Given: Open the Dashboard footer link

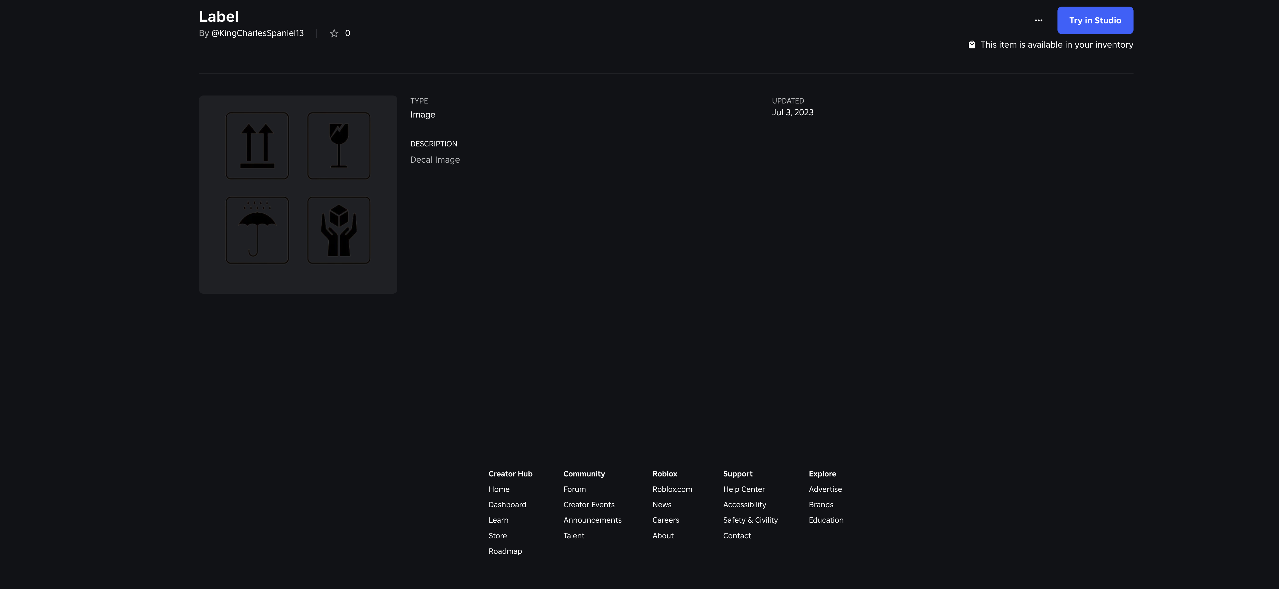Looking at the screenshot, I should (x=507, y=505).
